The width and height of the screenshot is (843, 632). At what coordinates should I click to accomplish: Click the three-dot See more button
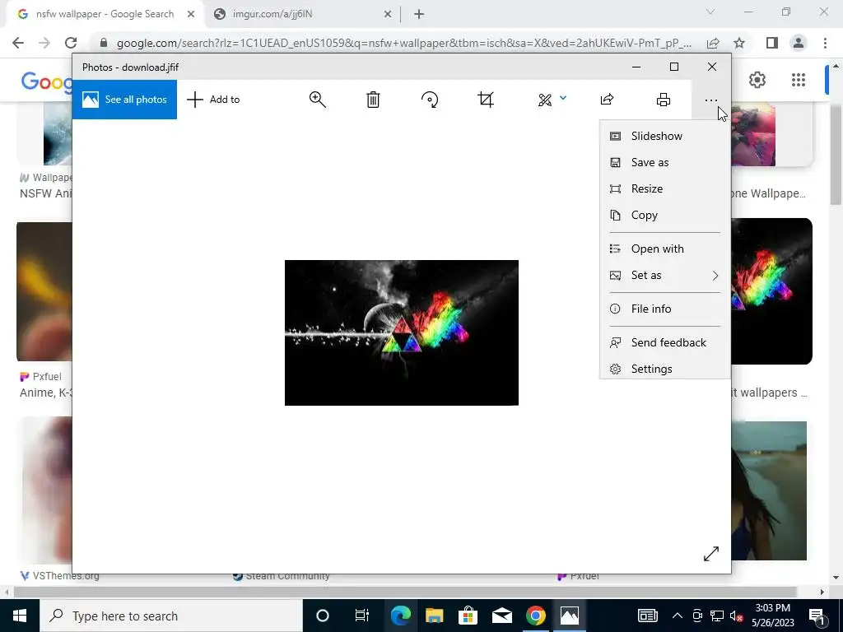pos(710,100)
